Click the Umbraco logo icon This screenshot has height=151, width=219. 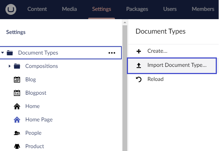coord(11,9)
